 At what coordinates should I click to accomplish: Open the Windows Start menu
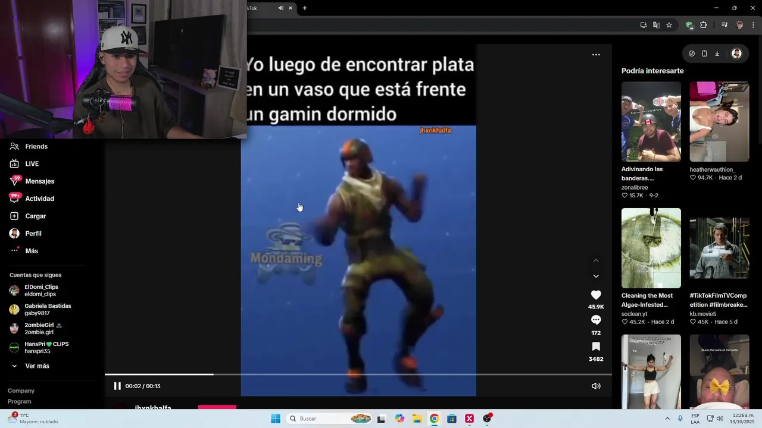pyautogui.click(x=275, y=418)
